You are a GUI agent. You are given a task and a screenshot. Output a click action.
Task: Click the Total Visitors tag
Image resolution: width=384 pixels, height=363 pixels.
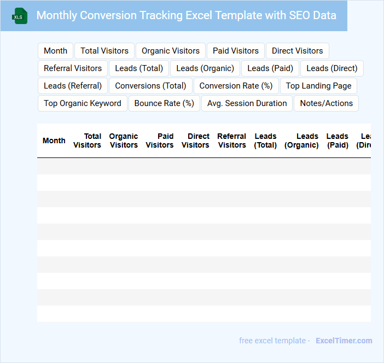pos(104,51)
